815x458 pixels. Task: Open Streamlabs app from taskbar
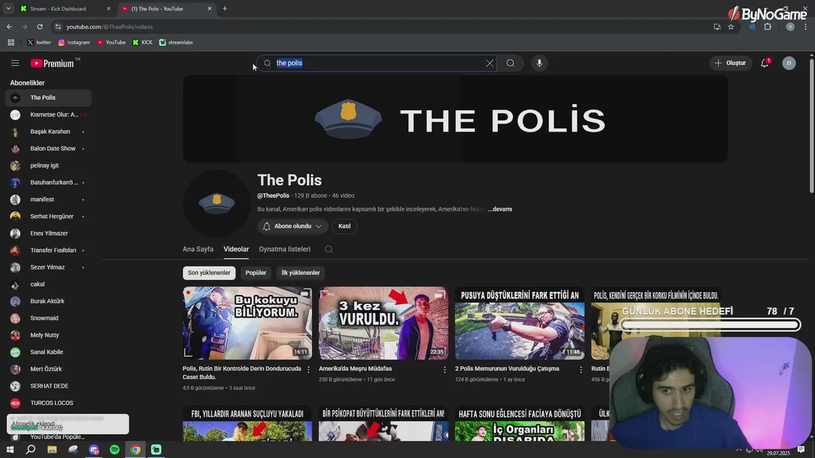[156, 450]
